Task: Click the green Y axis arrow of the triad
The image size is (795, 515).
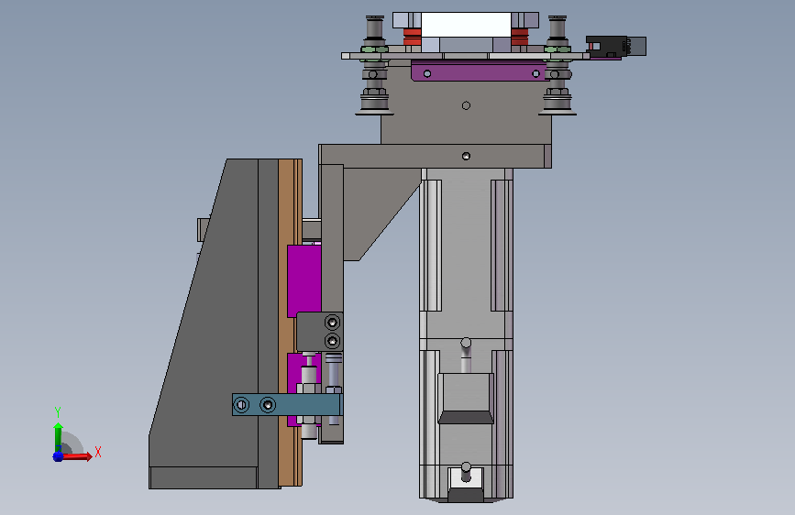Action: coord(58,437)
